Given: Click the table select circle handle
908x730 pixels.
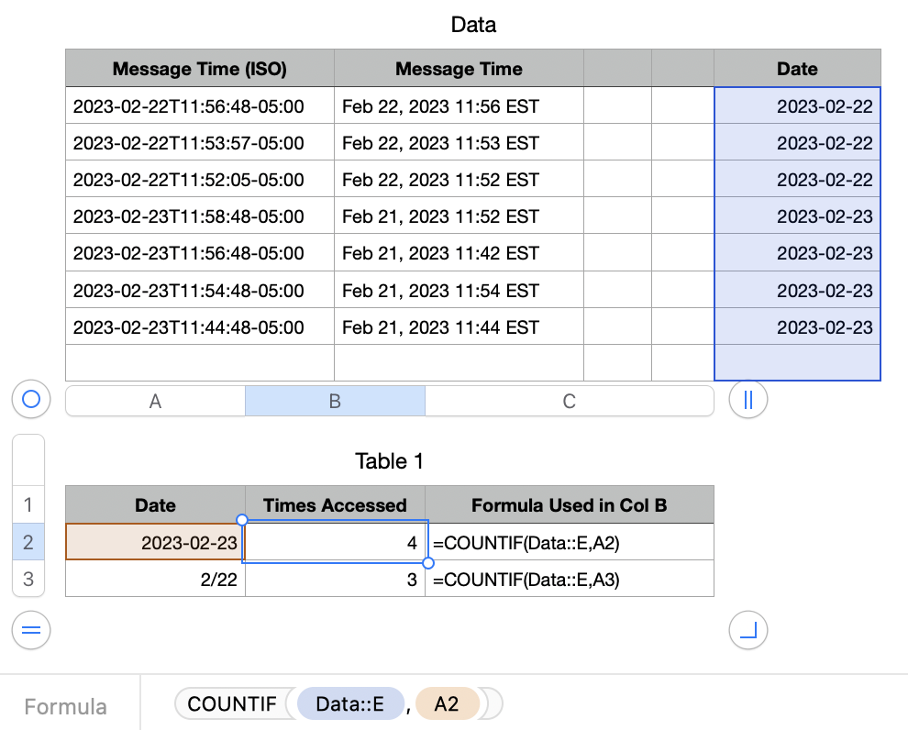Looking at the screenshot, I should [31, 400].
